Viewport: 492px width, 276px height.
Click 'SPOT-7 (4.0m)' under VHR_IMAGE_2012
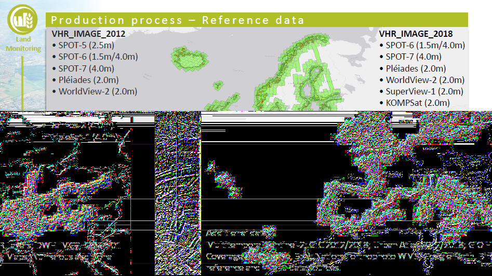click(86, 68)
